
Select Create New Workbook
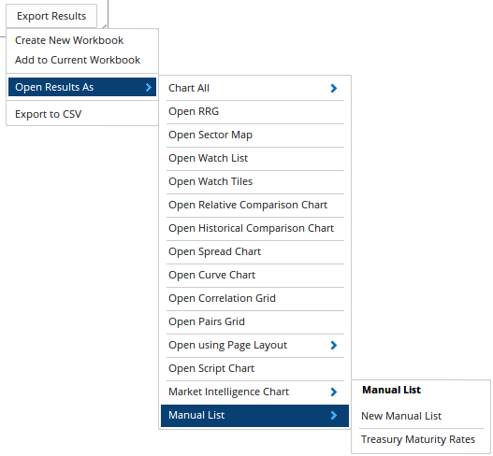click(x=69, y=40)
